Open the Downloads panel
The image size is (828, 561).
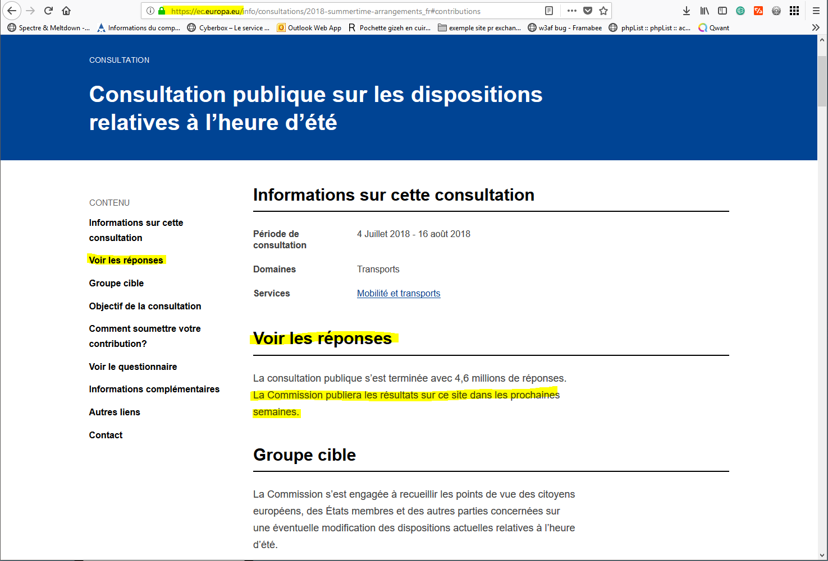click(686, 11)
